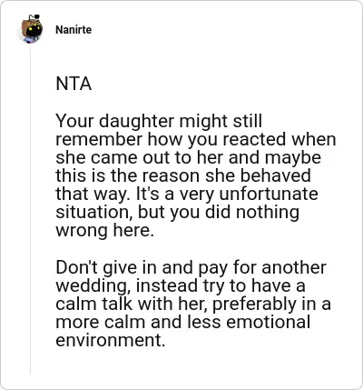Open Nanirte's avatar icon

(x=31, y=29)
